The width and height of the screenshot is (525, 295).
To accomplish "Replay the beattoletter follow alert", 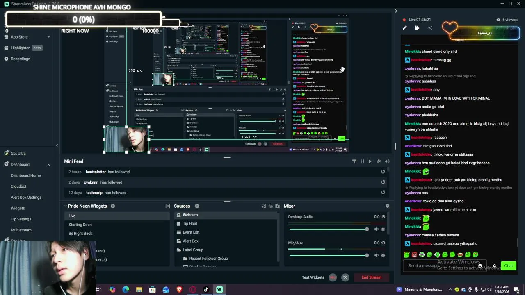I will [383, 172].
